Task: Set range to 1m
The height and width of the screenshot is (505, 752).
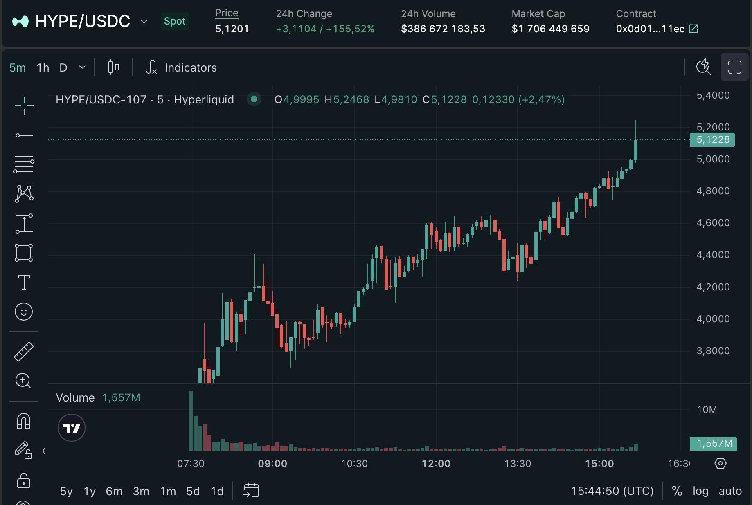Action: click(168, 491)
